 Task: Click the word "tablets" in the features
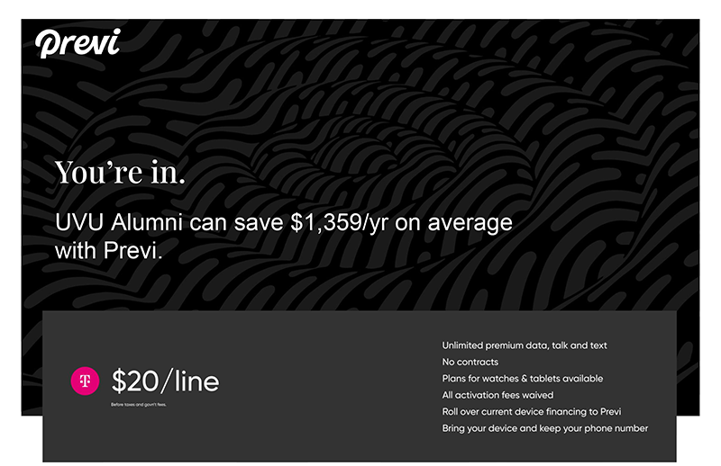[543, 379]
